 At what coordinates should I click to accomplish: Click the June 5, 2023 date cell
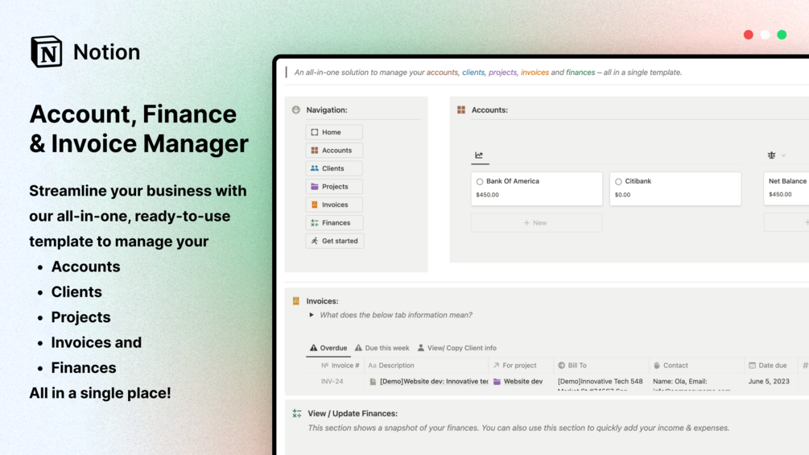pos(769,381)
